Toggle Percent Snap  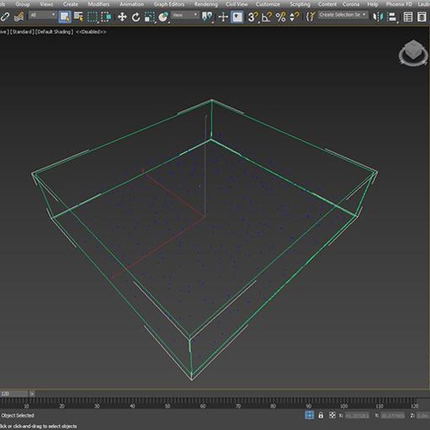click(x=280, y=17)
